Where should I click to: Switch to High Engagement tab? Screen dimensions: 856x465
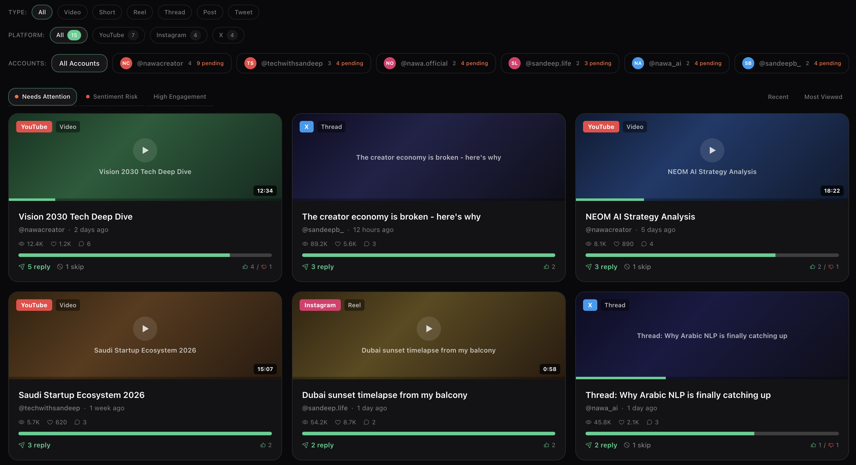point(180,97)
